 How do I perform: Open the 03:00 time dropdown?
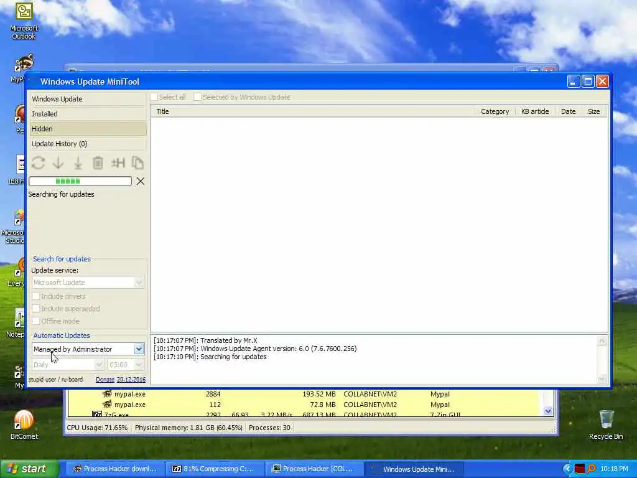point(126,365)
